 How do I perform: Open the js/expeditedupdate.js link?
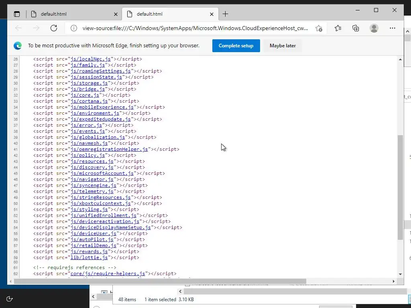click(101, 119)
